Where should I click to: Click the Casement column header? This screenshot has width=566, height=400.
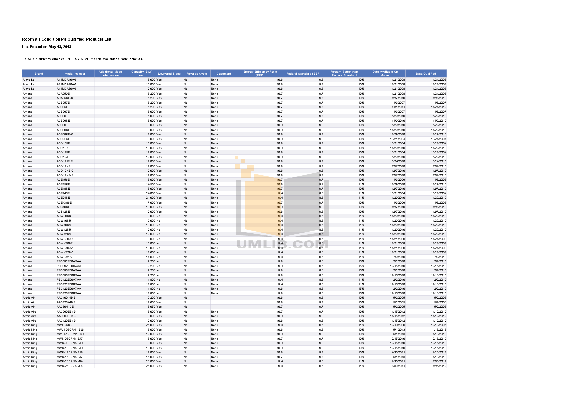[x=224, y=74]
